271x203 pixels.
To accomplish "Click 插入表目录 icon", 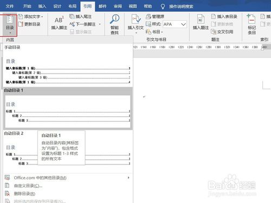I will (214, 17).
